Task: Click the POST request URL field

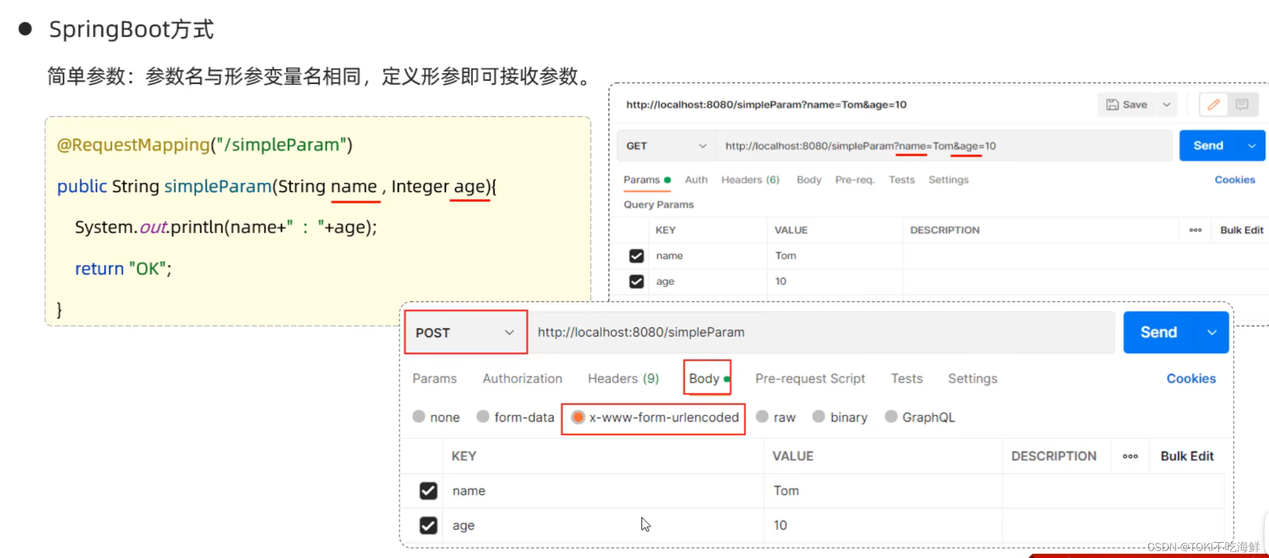Action: pyautogui.click(x=822, y=332)
